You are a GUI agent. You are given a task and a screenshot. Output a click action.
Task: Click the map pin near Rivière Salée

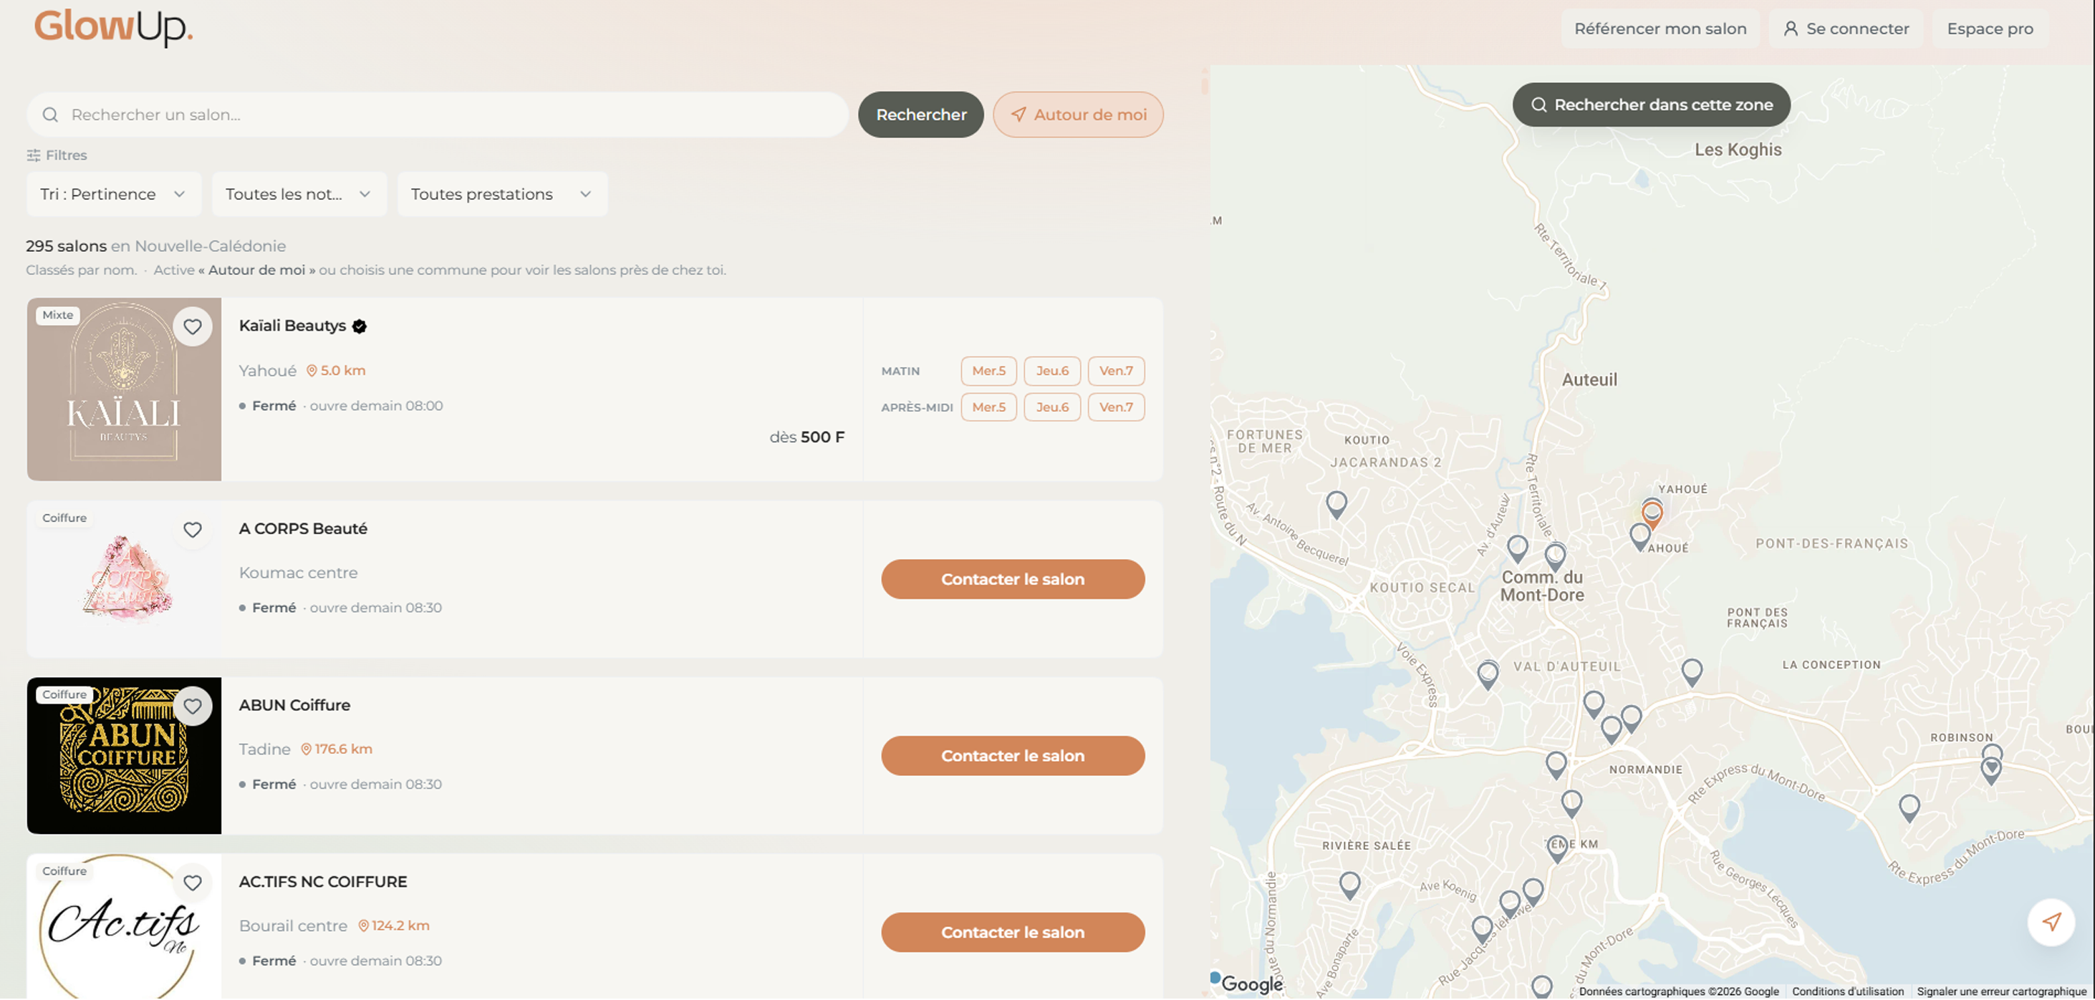pos(1349,885)
